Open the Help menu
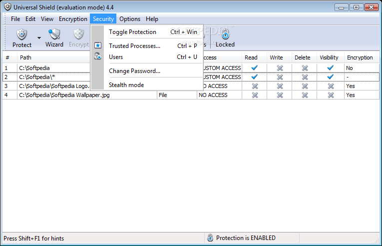 click(152, 19)
